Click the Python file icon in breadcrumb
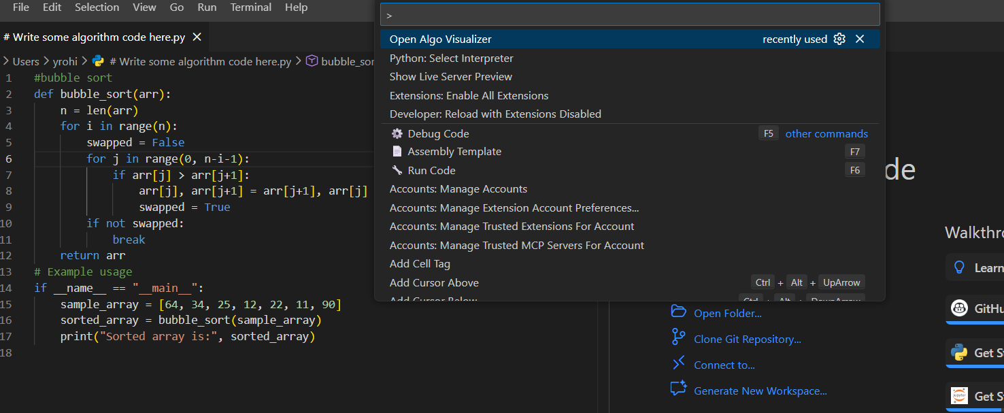 pos(98,61)
